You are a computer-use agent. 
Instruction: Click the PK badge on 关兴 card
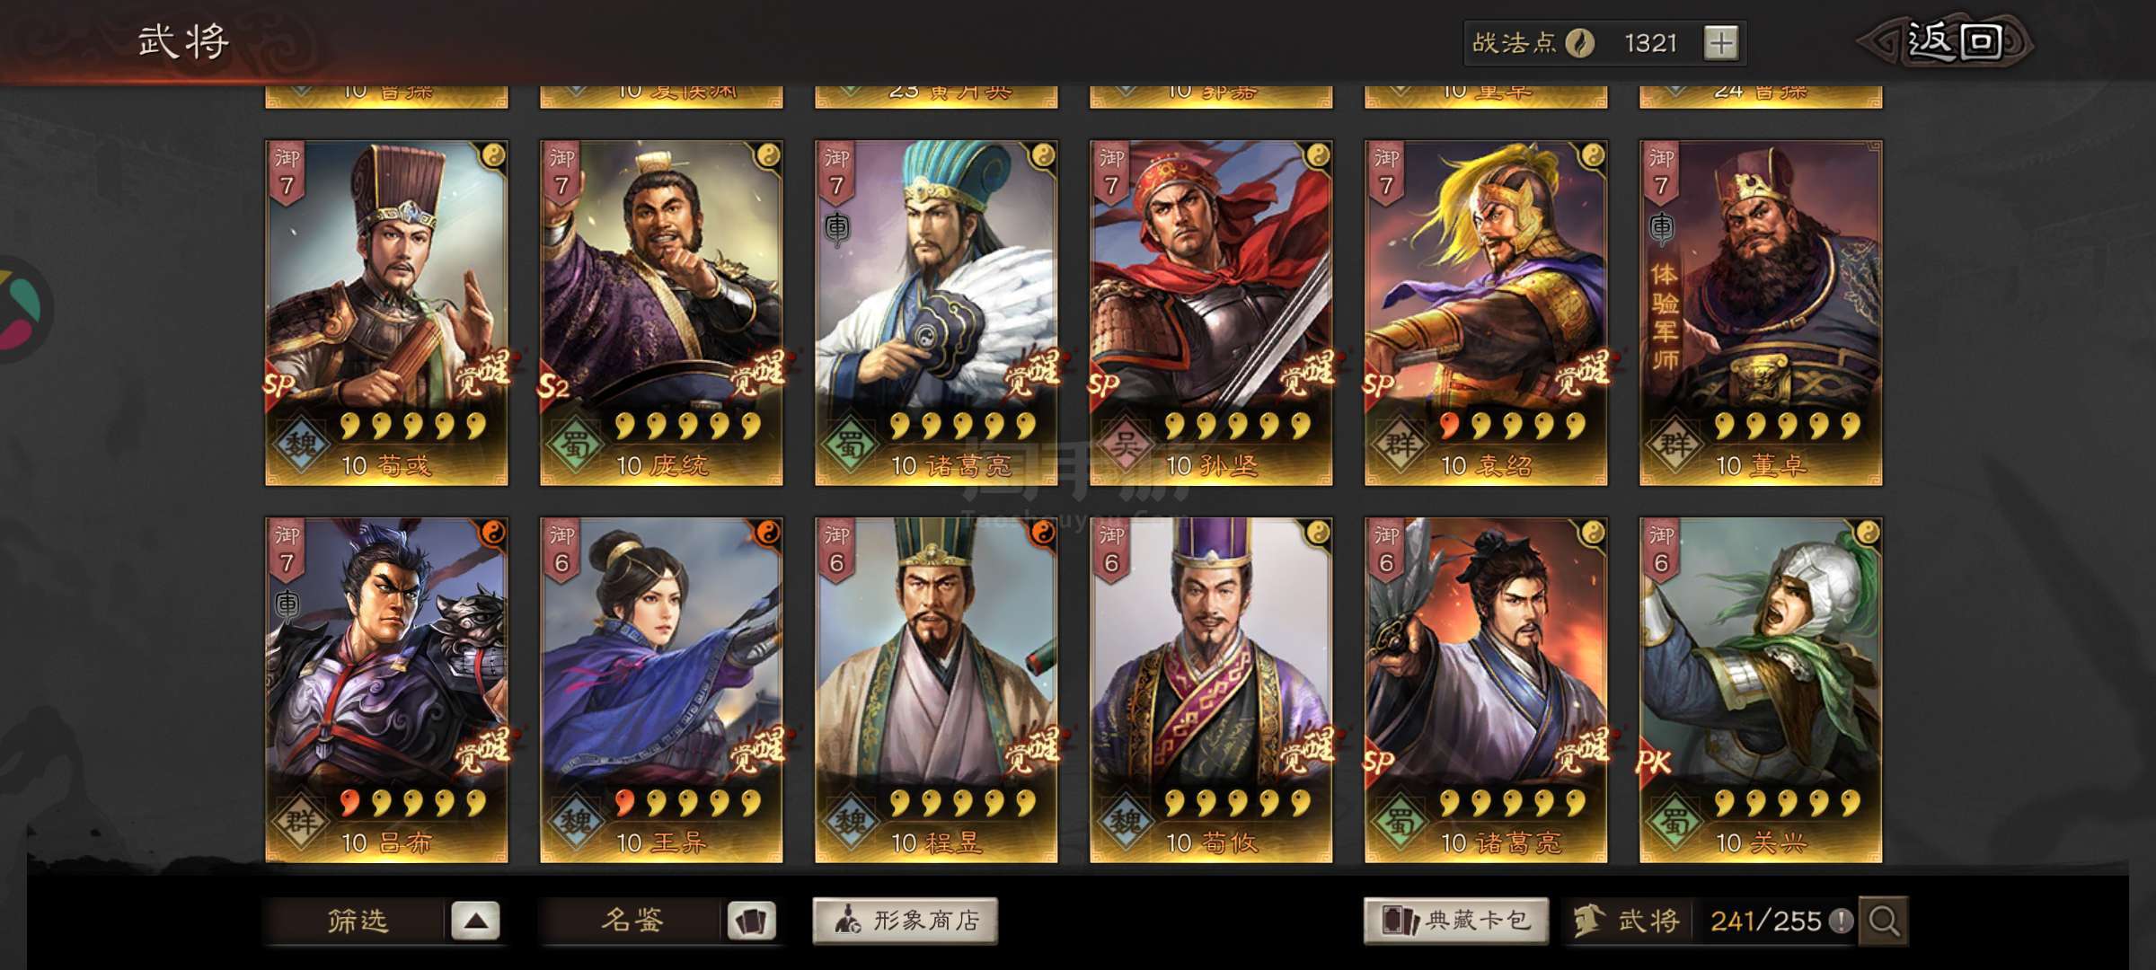coord(1654,763)
